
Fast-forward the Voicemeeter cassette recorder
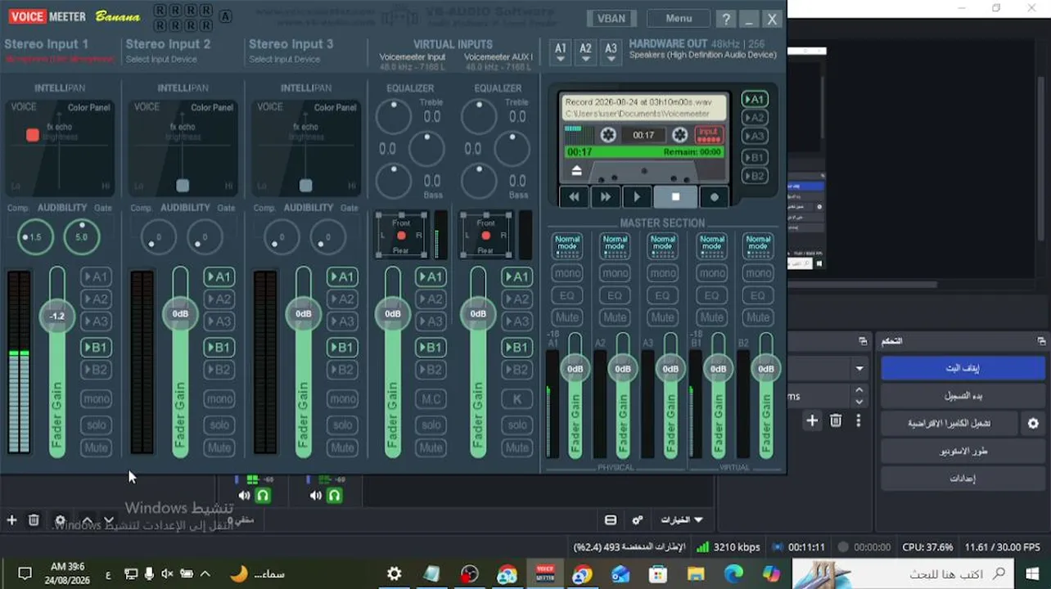tap(606, 196)
